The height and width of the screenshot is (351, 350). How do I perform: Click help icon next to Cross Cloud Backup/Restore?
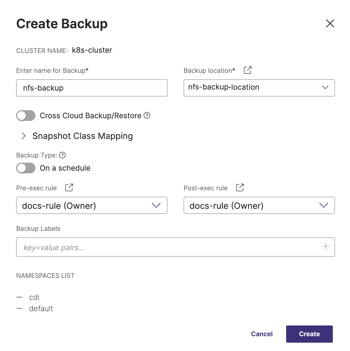click(x=147, y=115)
